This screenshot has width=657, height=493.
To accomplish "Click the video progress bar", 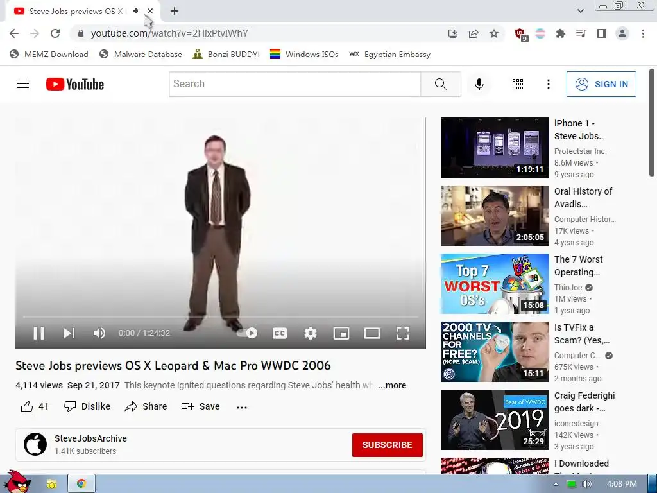I will [x=221, y=317].
